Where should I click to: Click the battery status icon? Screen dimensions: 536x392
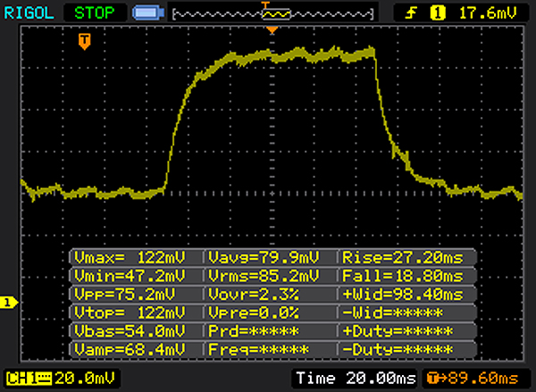(x=147, y=13)
